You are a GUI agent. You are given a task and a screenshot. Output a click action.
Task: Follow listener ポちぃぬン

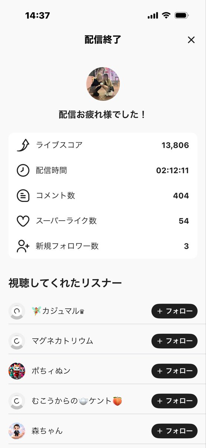point(174,371)
